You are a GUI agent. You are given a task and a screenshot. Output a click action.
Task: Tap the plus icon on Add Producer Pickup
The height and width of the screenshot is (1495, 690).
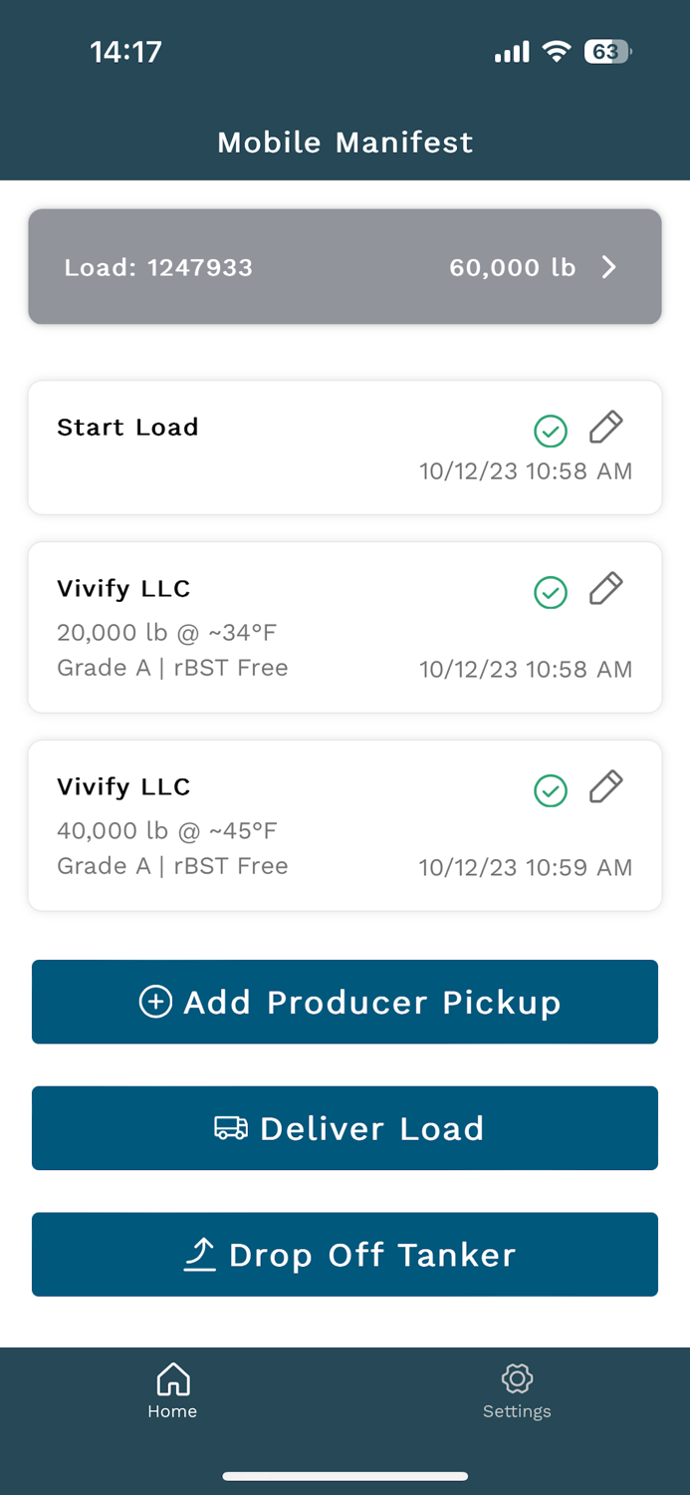click(155, 1001)
